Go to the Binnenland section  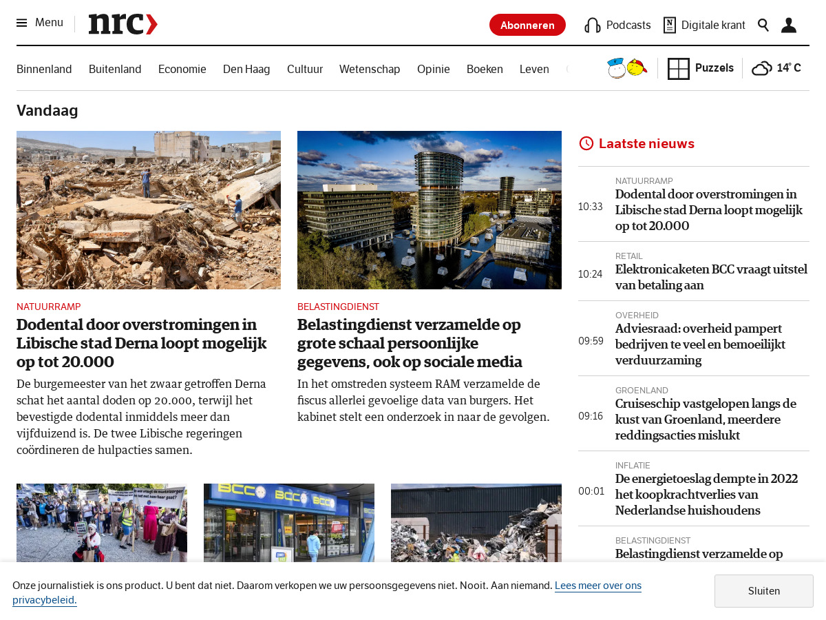coord(44,69)
